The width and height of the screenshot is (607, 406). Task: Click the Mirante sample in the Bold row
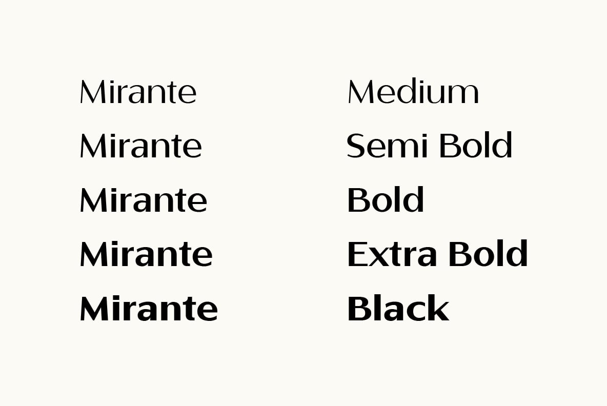[143, 200]
